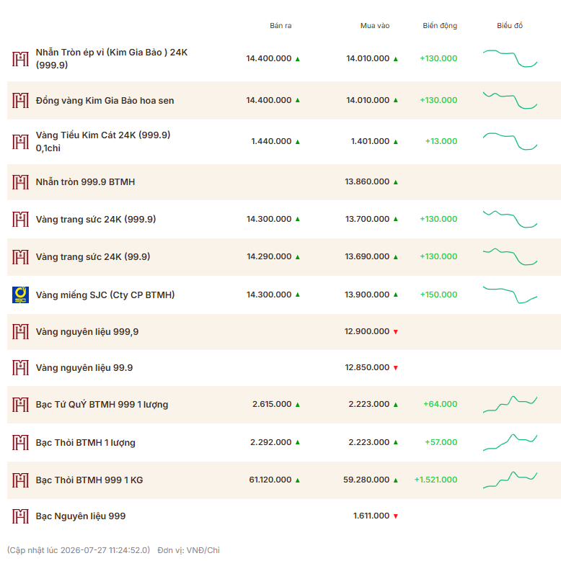Select the Biểu đồ column header

point(509,26)
